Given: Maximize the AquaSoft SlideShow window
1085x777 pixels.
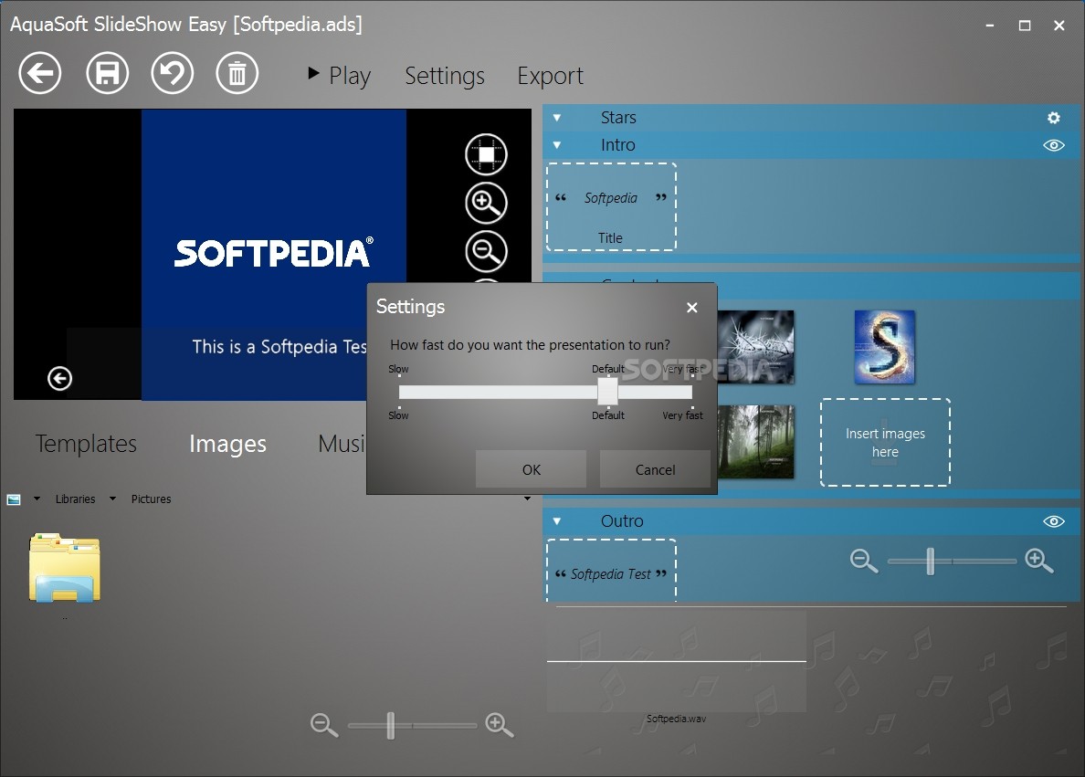Looking at the screenshot, I should (1024, 26).
